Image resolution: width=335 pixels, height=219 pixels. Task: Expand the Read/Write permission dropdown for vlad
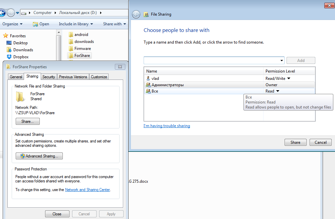pyautogui.click(x=289, y=79)
